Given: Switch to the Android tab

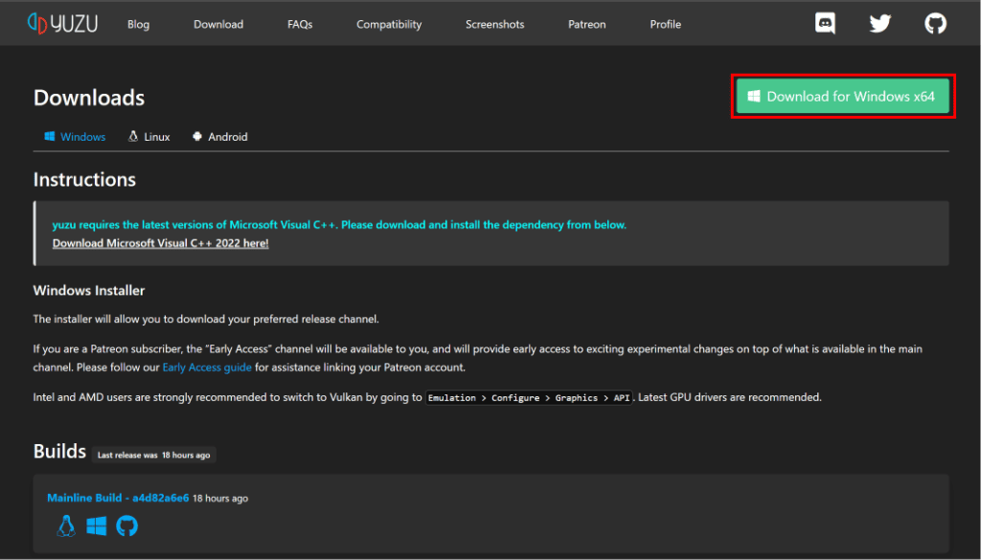Looking at the screenshot, I should pos(219,137).
